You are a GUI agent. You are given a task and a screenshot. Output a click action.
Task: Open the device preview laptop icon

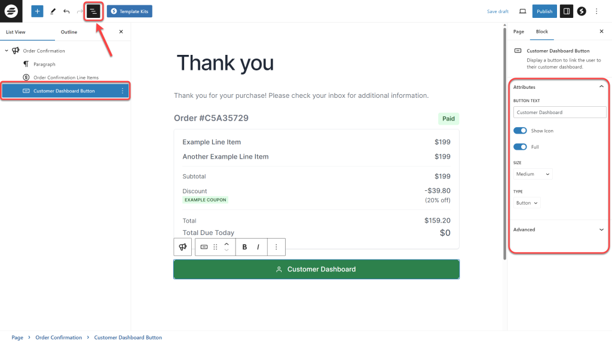click(x=522, y=11)
